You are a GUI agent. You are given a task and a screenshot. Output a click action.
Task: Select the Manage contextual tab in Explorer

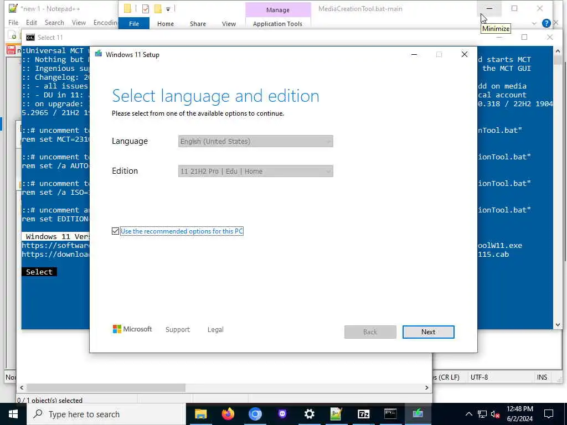click(x=278, y=10)
